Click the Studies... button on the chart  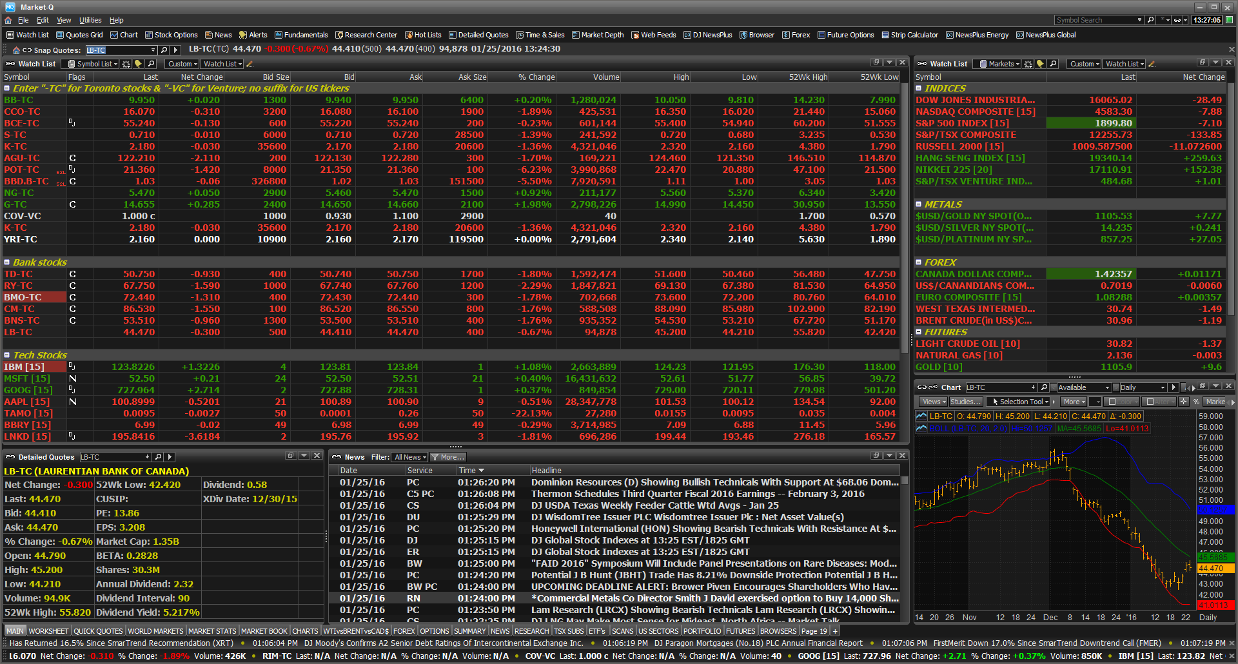click(965, 401)
